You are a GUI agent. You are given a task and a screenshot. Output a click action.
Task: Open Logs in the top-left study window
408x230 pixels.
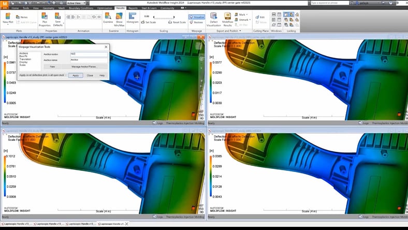(x=158, y=123)
